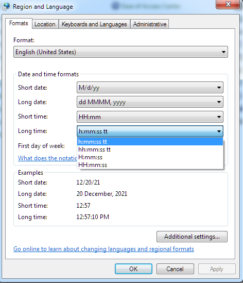This screenshot has width=243, height=283.
Task: Choose the hh:mm:ss tt option
Action: (150, 149)
